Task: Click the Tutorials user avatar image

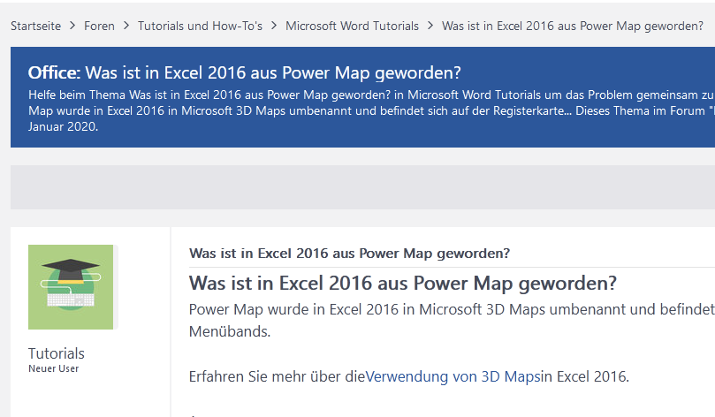Action: tap(71, 287)
